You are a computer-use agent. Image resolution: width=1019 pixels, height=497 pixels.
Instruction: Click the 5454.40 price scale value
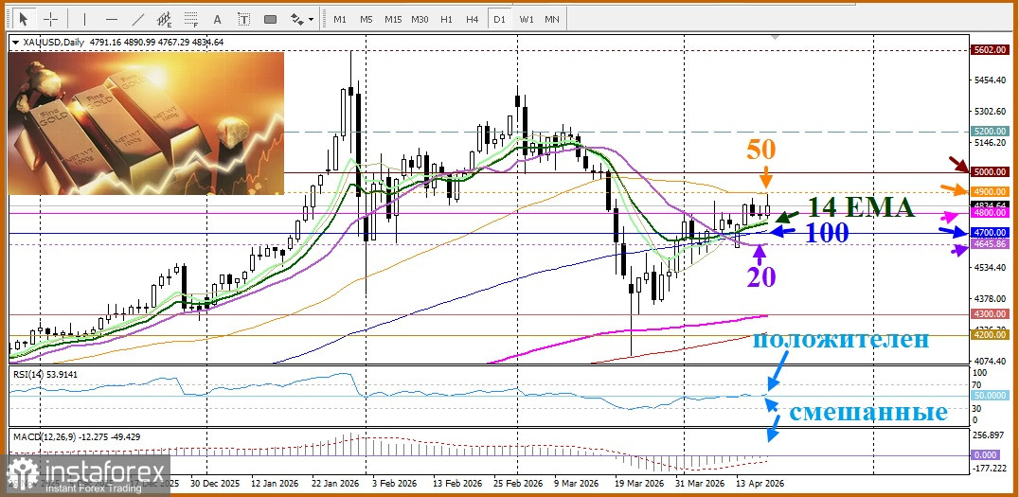[x=989, y=80]
